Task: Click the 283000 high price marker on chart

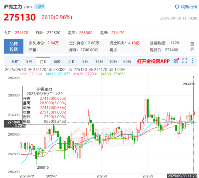Action: 189,84
